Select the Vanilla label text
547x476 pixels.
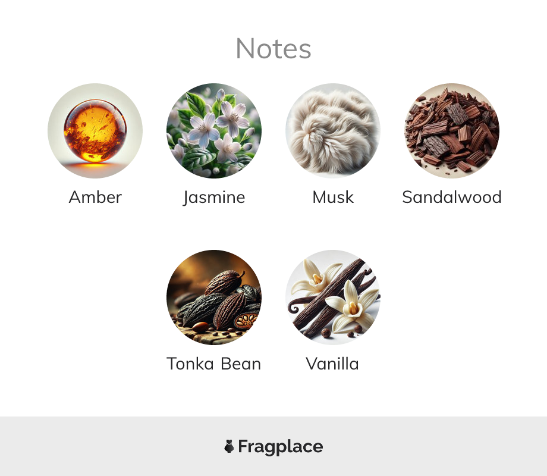coord(332,364)
